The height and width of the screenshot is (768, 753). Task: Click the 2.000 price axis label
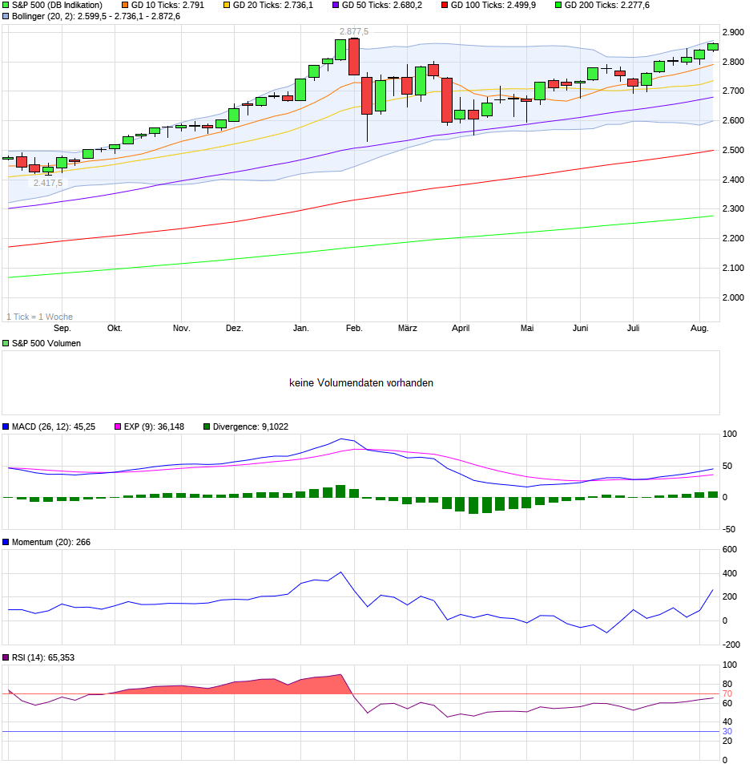[x=734, y=297]
